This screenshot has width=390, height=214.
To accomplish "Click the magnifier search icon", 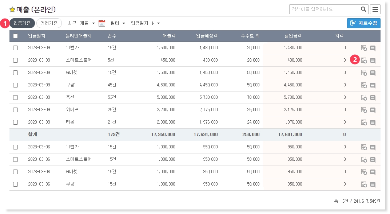I will pos(363,9).
